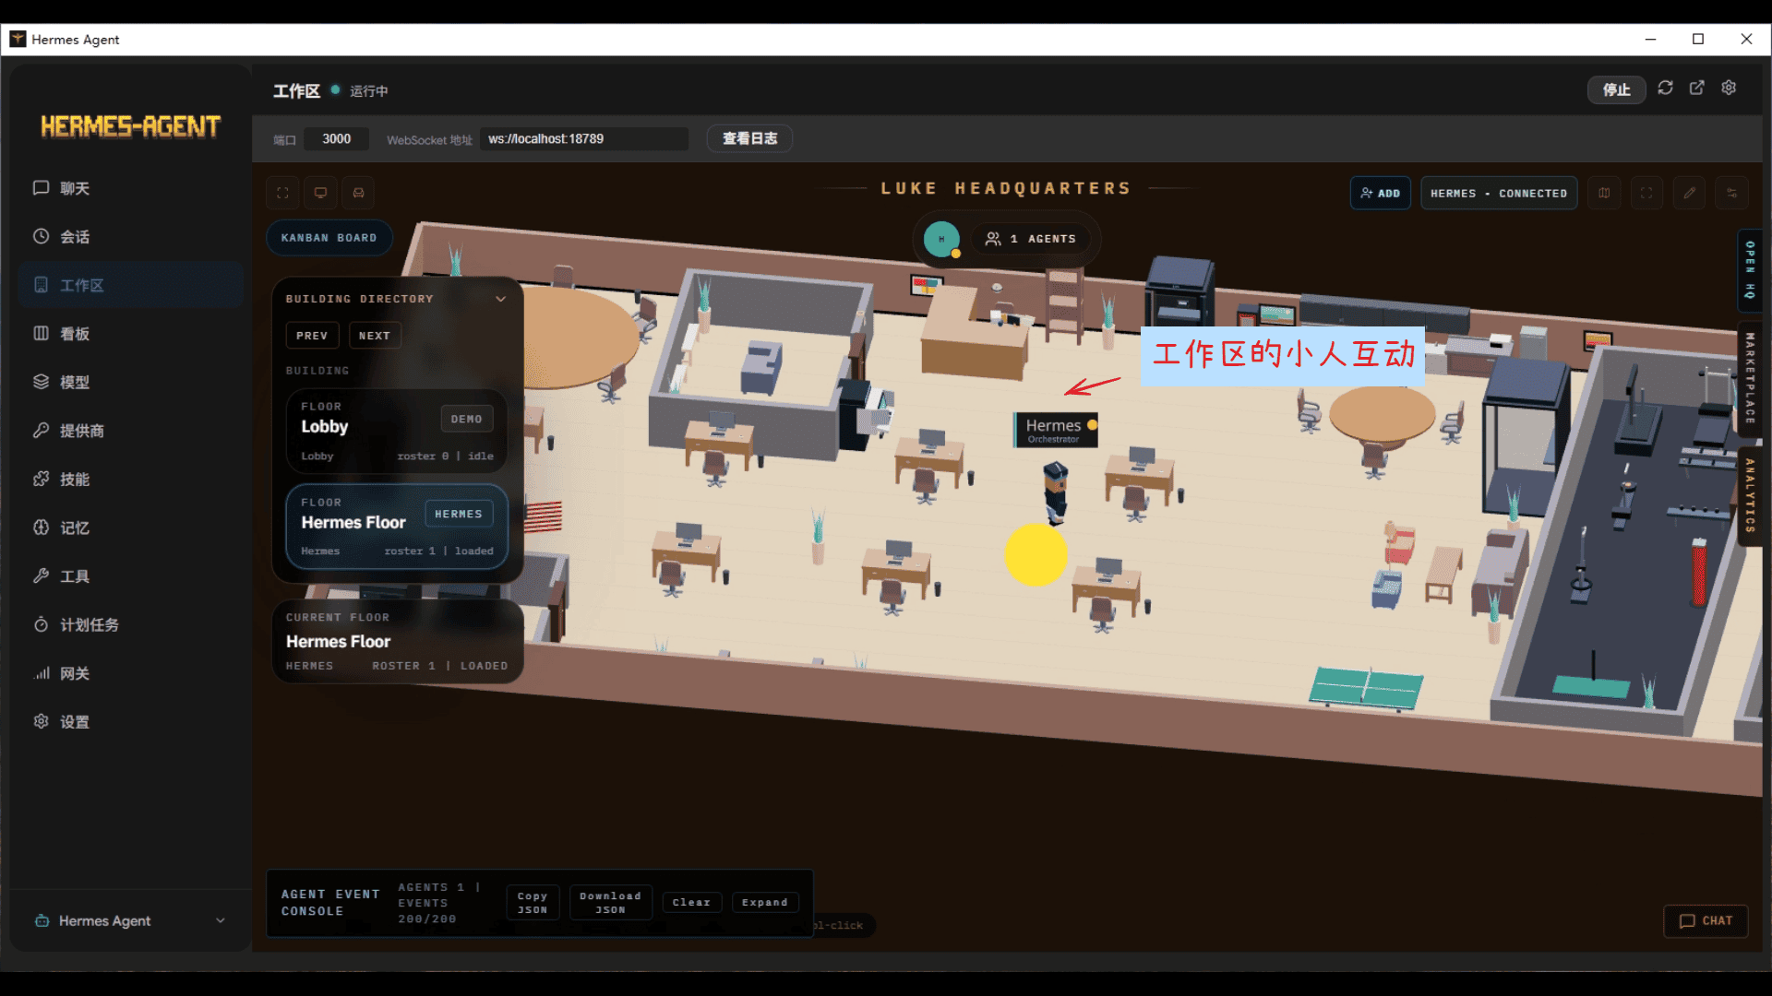Expand the agent event console
The width and height of the screenshot is (1772, 996).
click(765, 903)
